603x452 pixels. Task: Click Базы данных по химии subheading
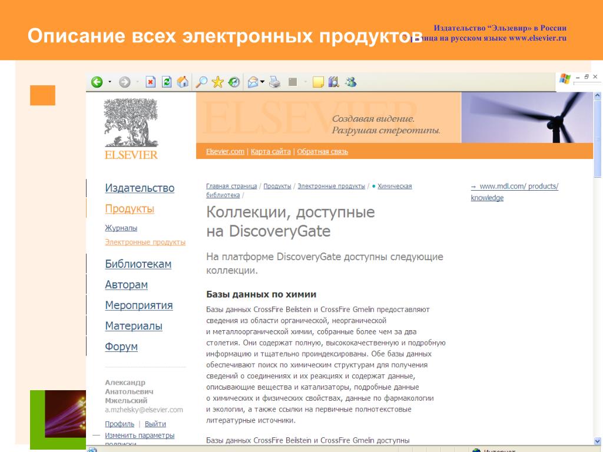[261, 294]
